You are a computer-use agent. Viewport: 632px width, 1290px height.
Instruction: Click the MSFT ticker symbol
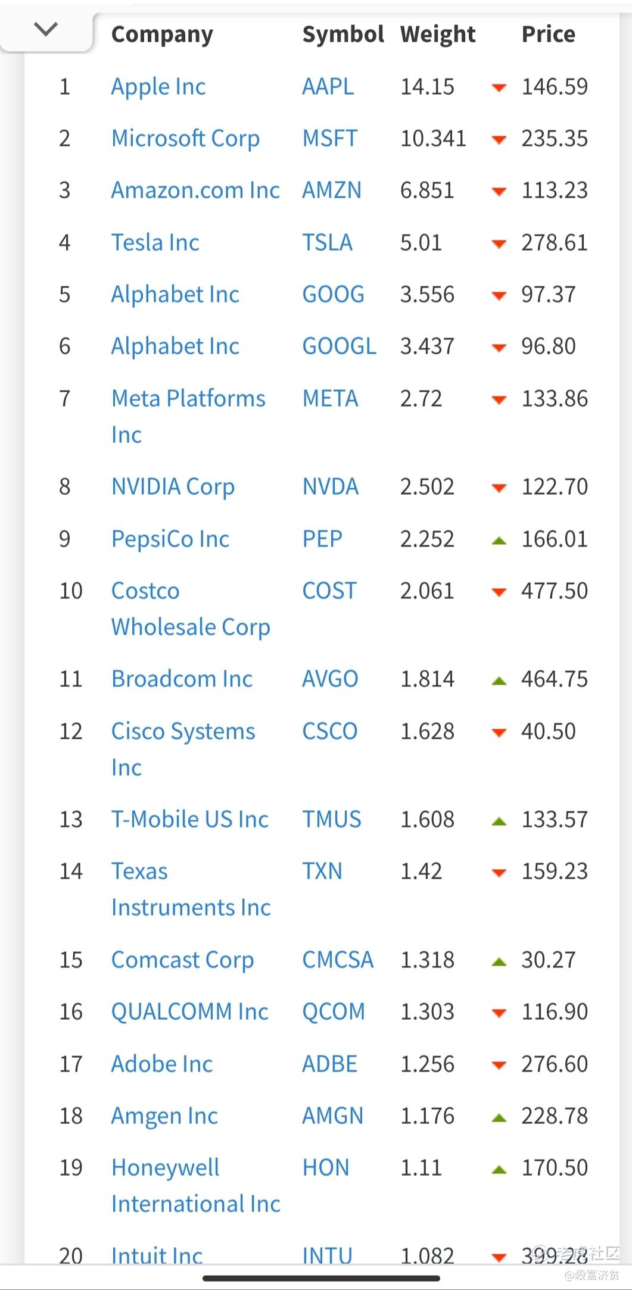pyautogui.click(x=329, y=139)
